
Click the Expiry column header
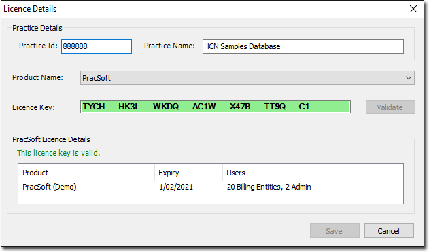pyautogui.click(x=189, y=173)
